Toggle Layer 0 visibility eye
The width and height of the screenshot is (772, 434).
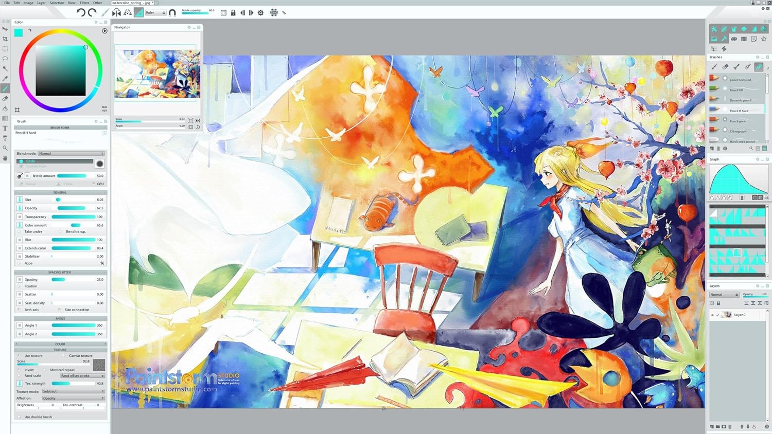(713, 315)
